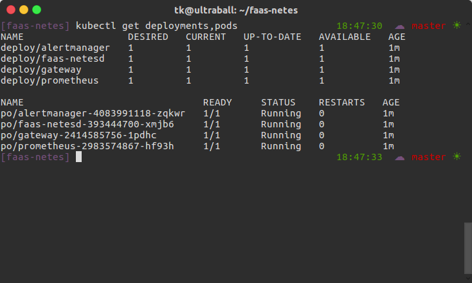Click the red master label on the first prompt line
The width and height of the screenshot is (472, 283).
click(429, 26)
